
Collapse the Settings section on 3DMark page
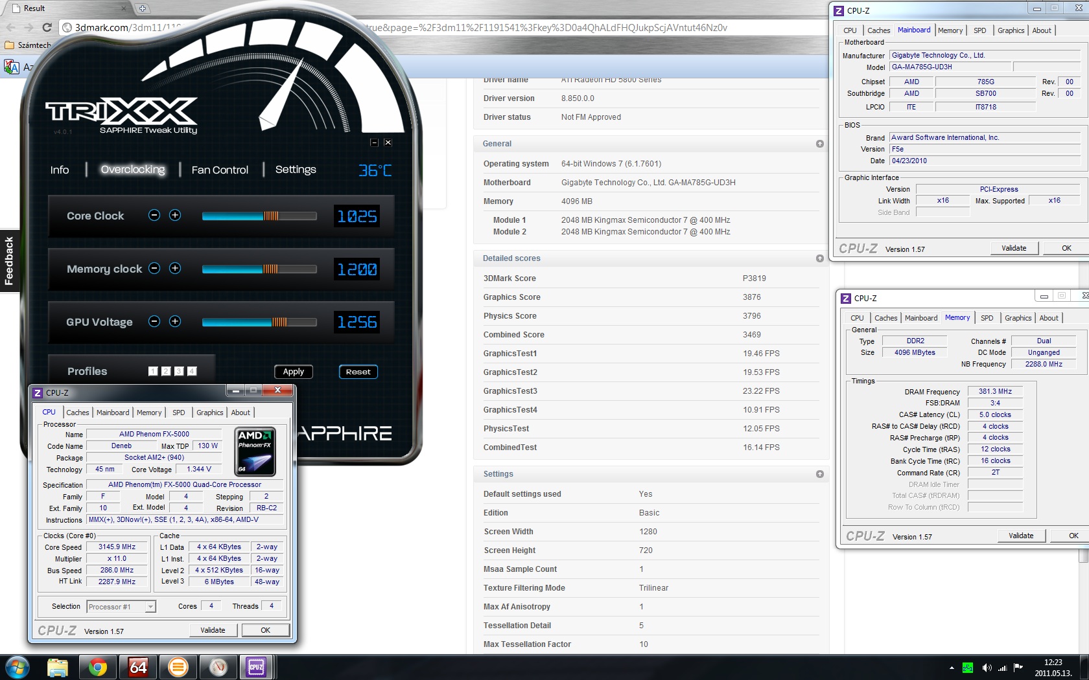820,474
